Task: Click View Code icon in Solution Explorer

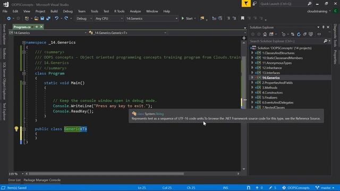Action: pyautogui.click(x=319, y=34)
